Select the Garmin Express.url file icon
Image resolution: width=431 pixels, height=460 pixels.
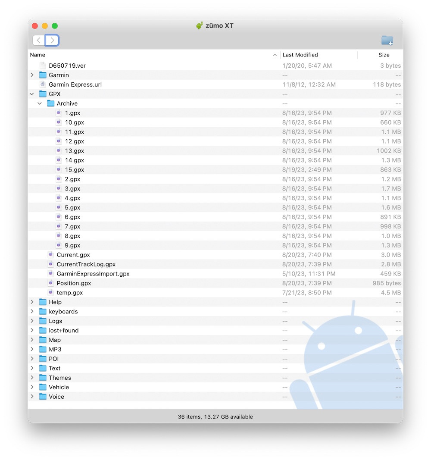pos(43,84)
